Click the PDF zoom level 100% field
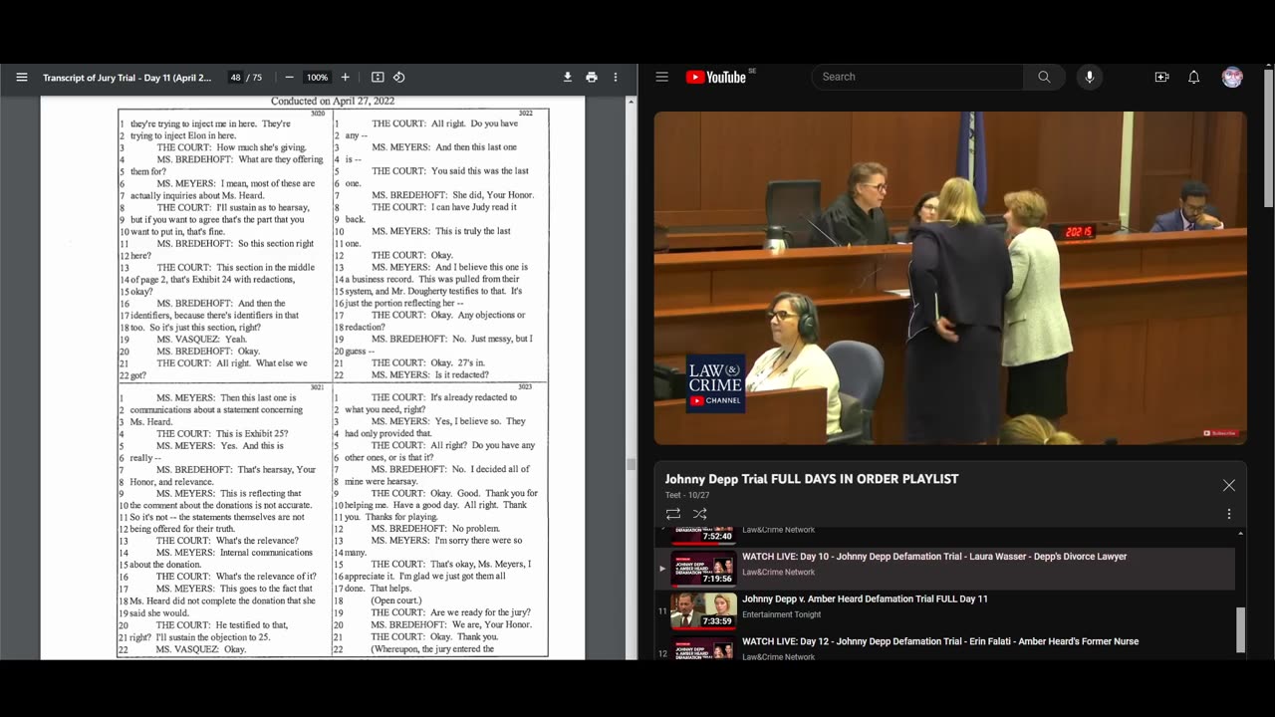This screenshot has width=1275, height=717. click(x=317, y=78)
